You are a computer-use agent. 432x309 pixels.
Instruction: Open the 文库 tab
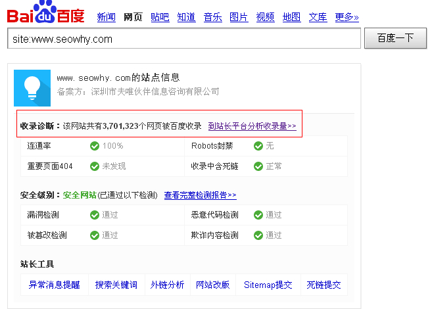(x=318, y=17)
